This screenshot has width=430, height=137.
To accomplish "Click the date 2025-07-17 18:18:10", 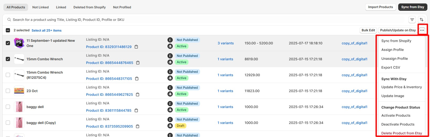I will [x=306, y=43].
